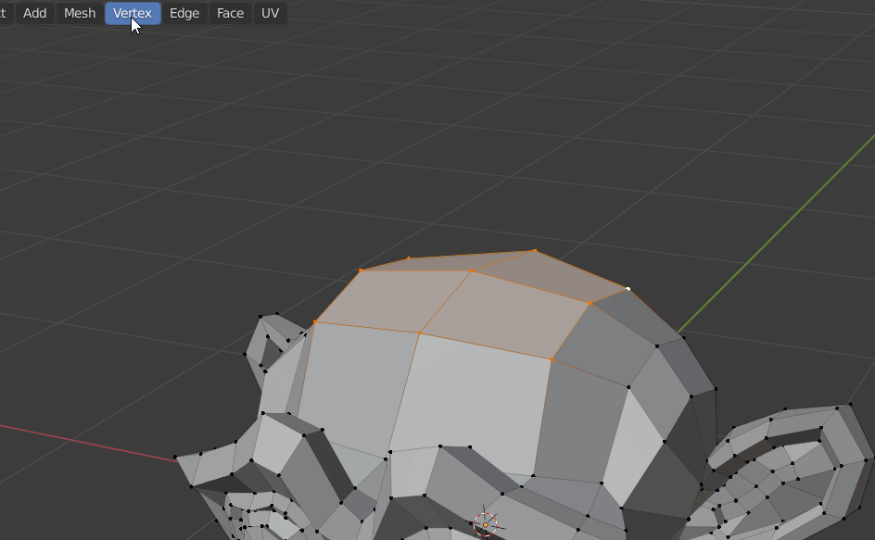The height and width of the screenshot is (540, 875).
Task: Open the Face menu
Action: click(231, 13)
